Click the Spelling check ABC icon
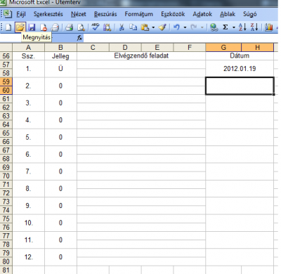 pyautogui.click(x=96, y=27)
